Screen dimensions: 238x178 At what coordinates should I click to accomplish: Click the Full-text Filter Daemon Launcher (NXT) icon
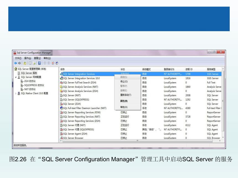61,108
